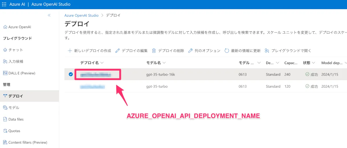This screenshot has width=347, height=148.
Task: Click 最新の情報に更新 button
Action: (x=242, y=51)
